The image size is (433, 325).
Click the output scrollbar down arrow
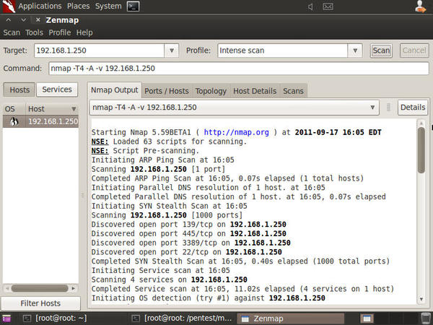(x=421, y=299)
